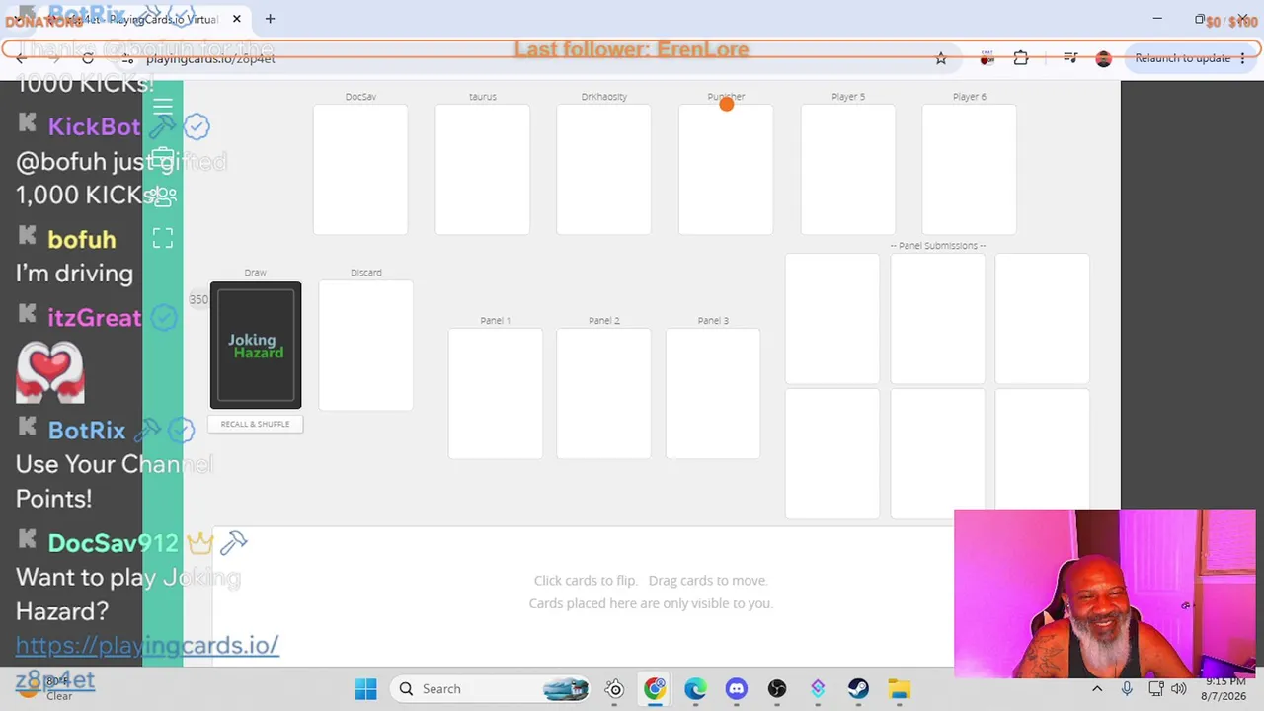Image resolution: width=1264 pixels, height=711 pixels.
Task: Click the microphone icon in system tray
Action: pos(1127,689)
